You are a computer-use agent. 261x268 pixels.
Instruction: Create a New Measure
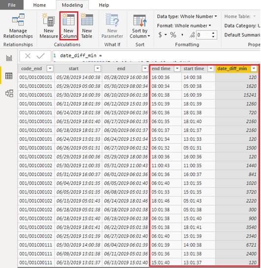point(49,26)
